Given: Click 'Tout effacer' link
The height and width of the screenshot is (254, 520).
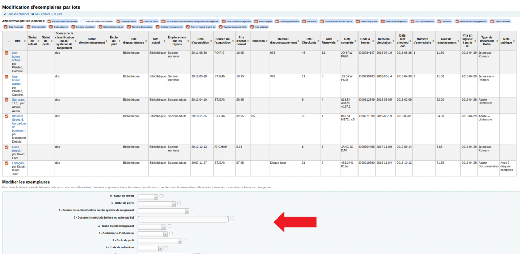Looking at the screenshot, I should pos(41,14).
